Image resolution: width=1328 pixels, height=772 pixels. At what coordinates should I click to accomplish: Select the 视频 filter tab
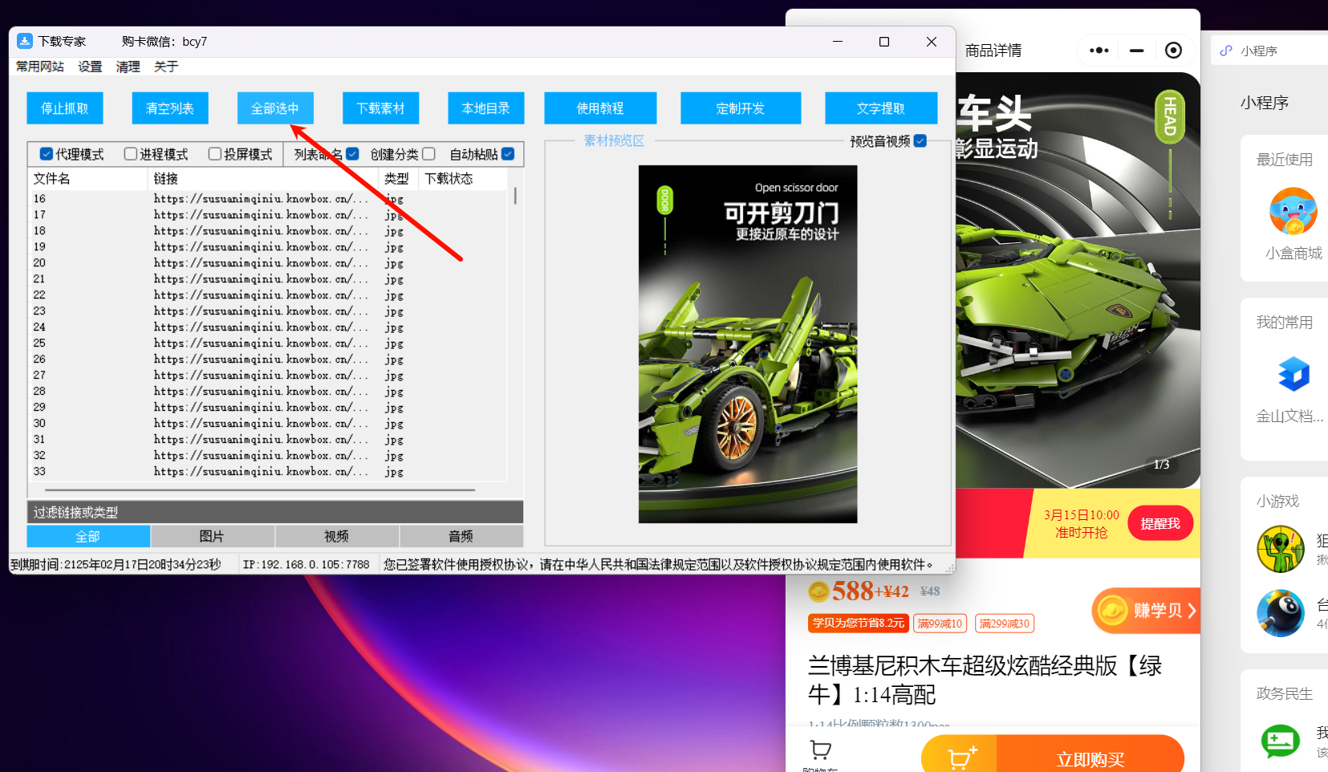(337, 536)
